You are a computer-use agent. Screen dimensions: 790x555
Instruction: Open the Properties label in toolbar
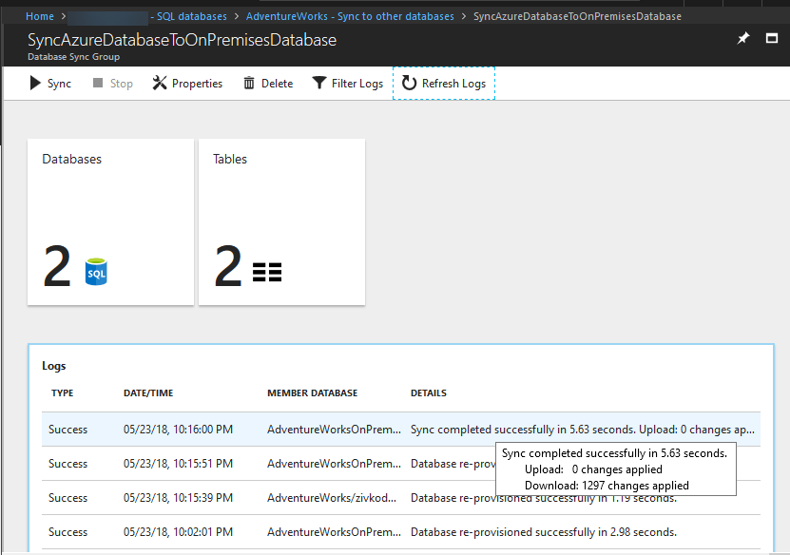197,84
